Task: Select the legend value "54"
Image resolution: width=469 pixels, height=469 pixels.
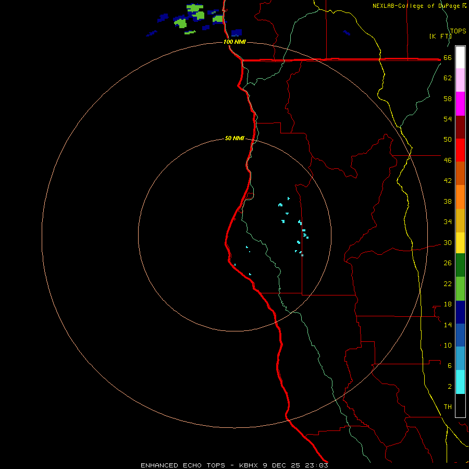Action: pos(448,119)
